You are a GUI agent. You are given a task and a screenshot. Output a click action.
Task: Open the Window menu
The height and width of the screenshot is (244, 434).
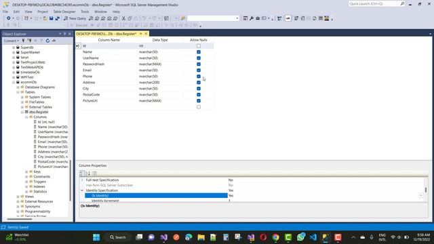click(100, 12)
